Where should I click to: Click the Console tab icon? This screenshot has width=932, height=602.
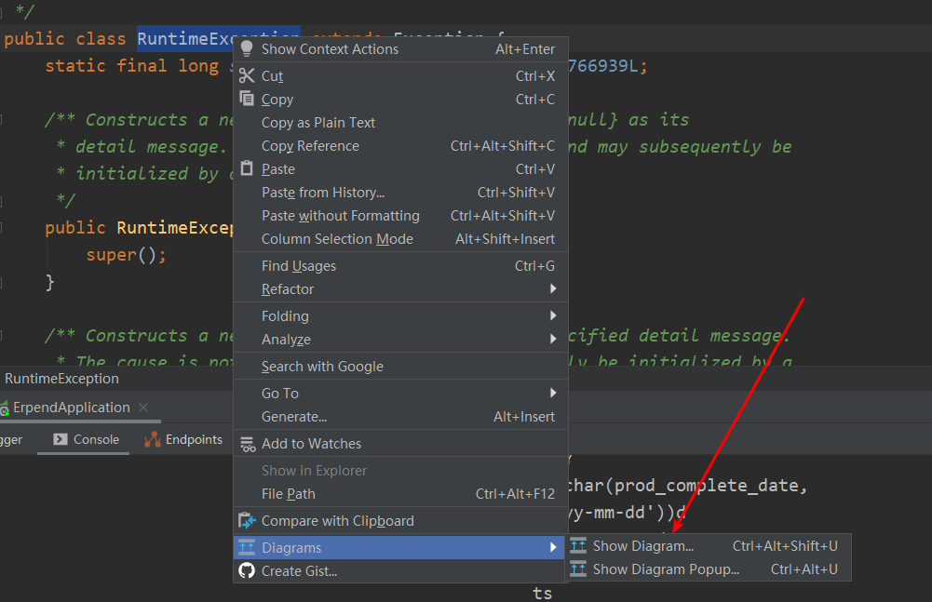tap(60, 439)
